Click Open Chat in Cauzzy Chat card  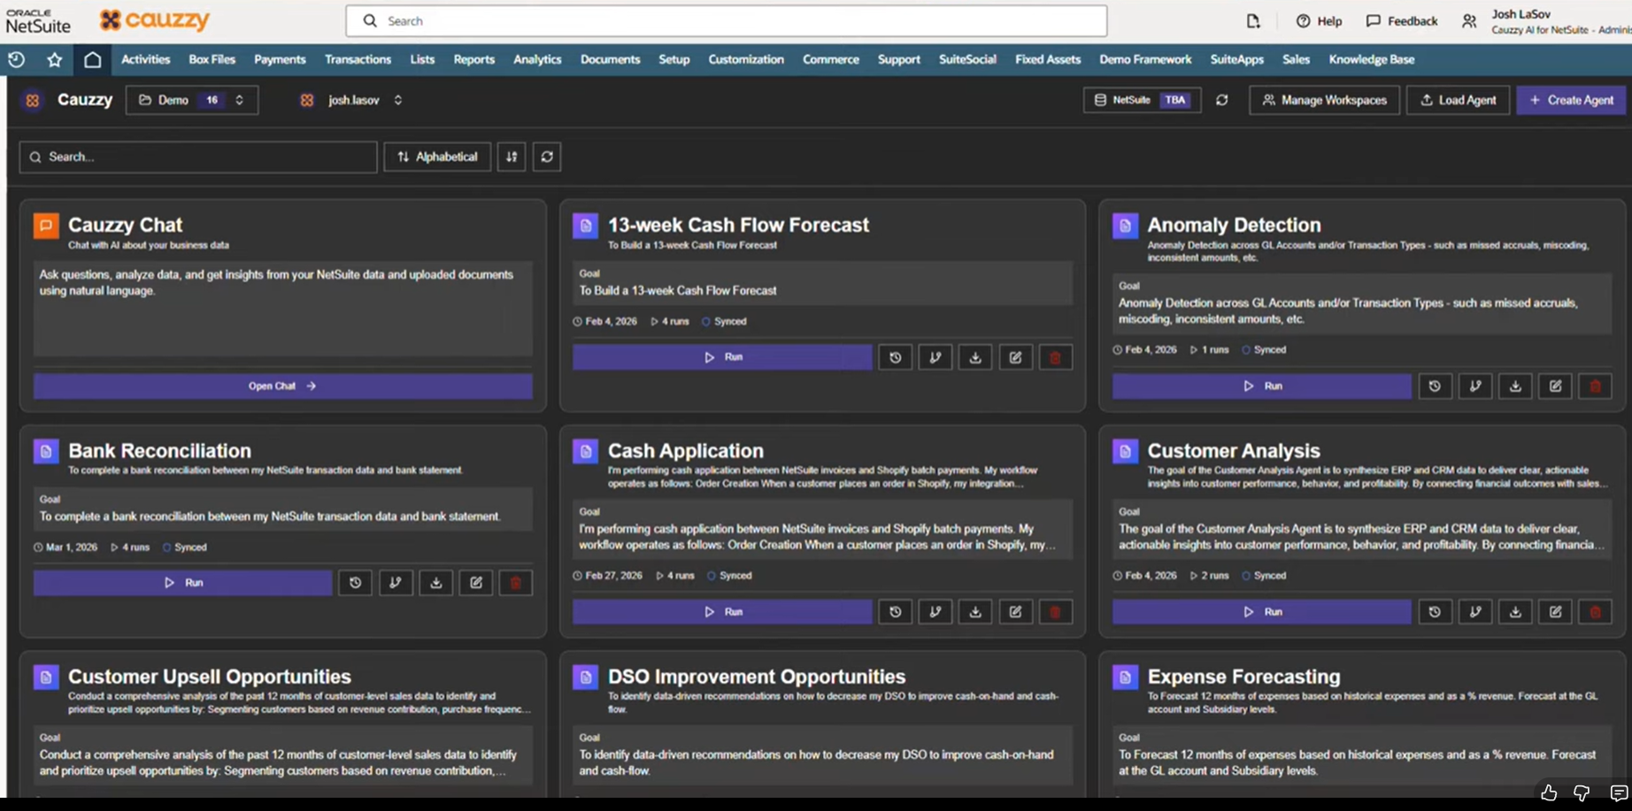[x=283, y=386]
